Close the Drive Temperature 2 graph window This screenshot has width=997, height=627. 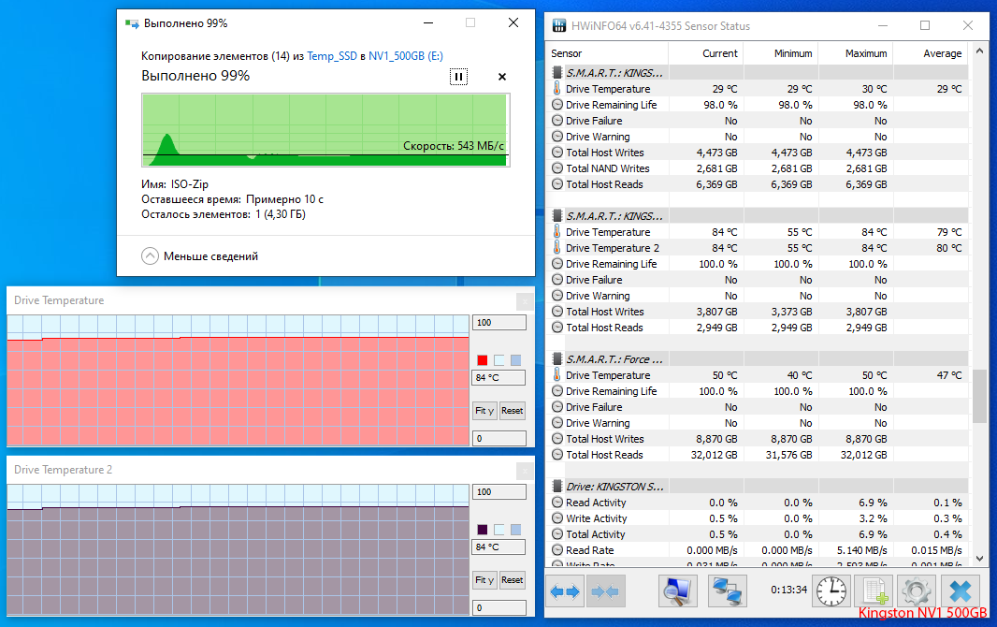point(525,470)
